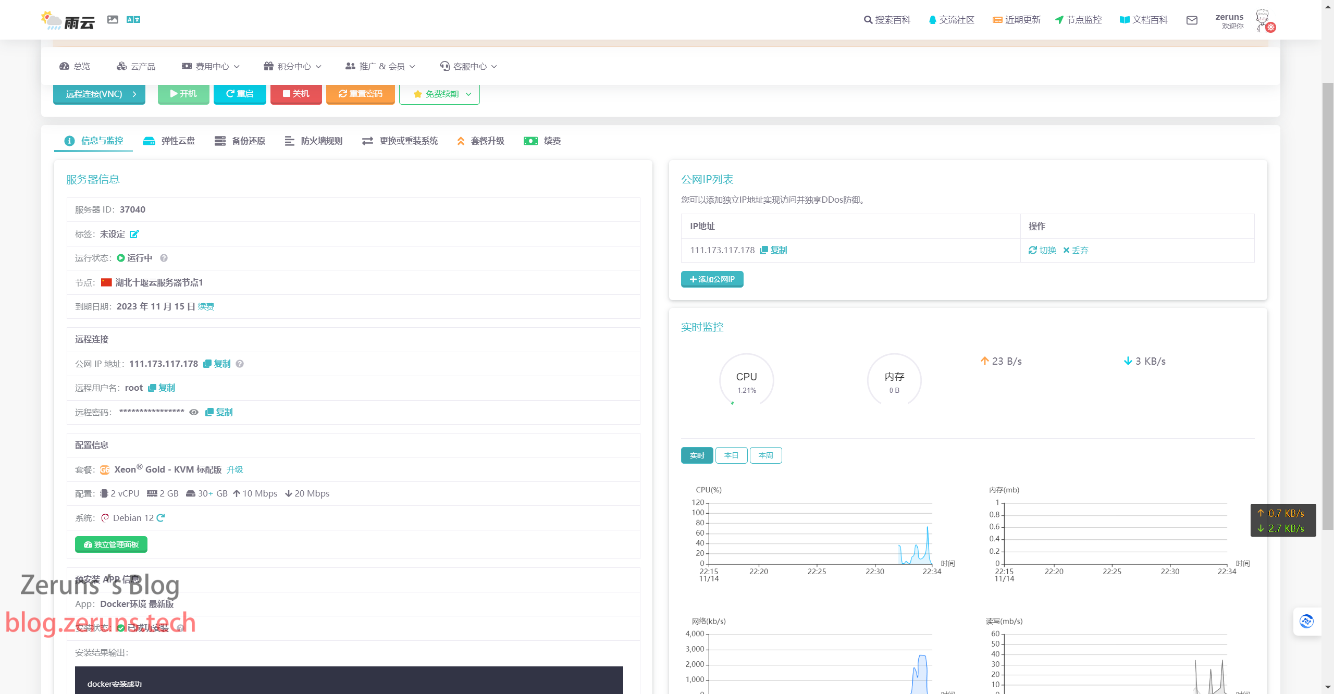
Task: Open the 免费续期 dropdown button
Action: 440,94
